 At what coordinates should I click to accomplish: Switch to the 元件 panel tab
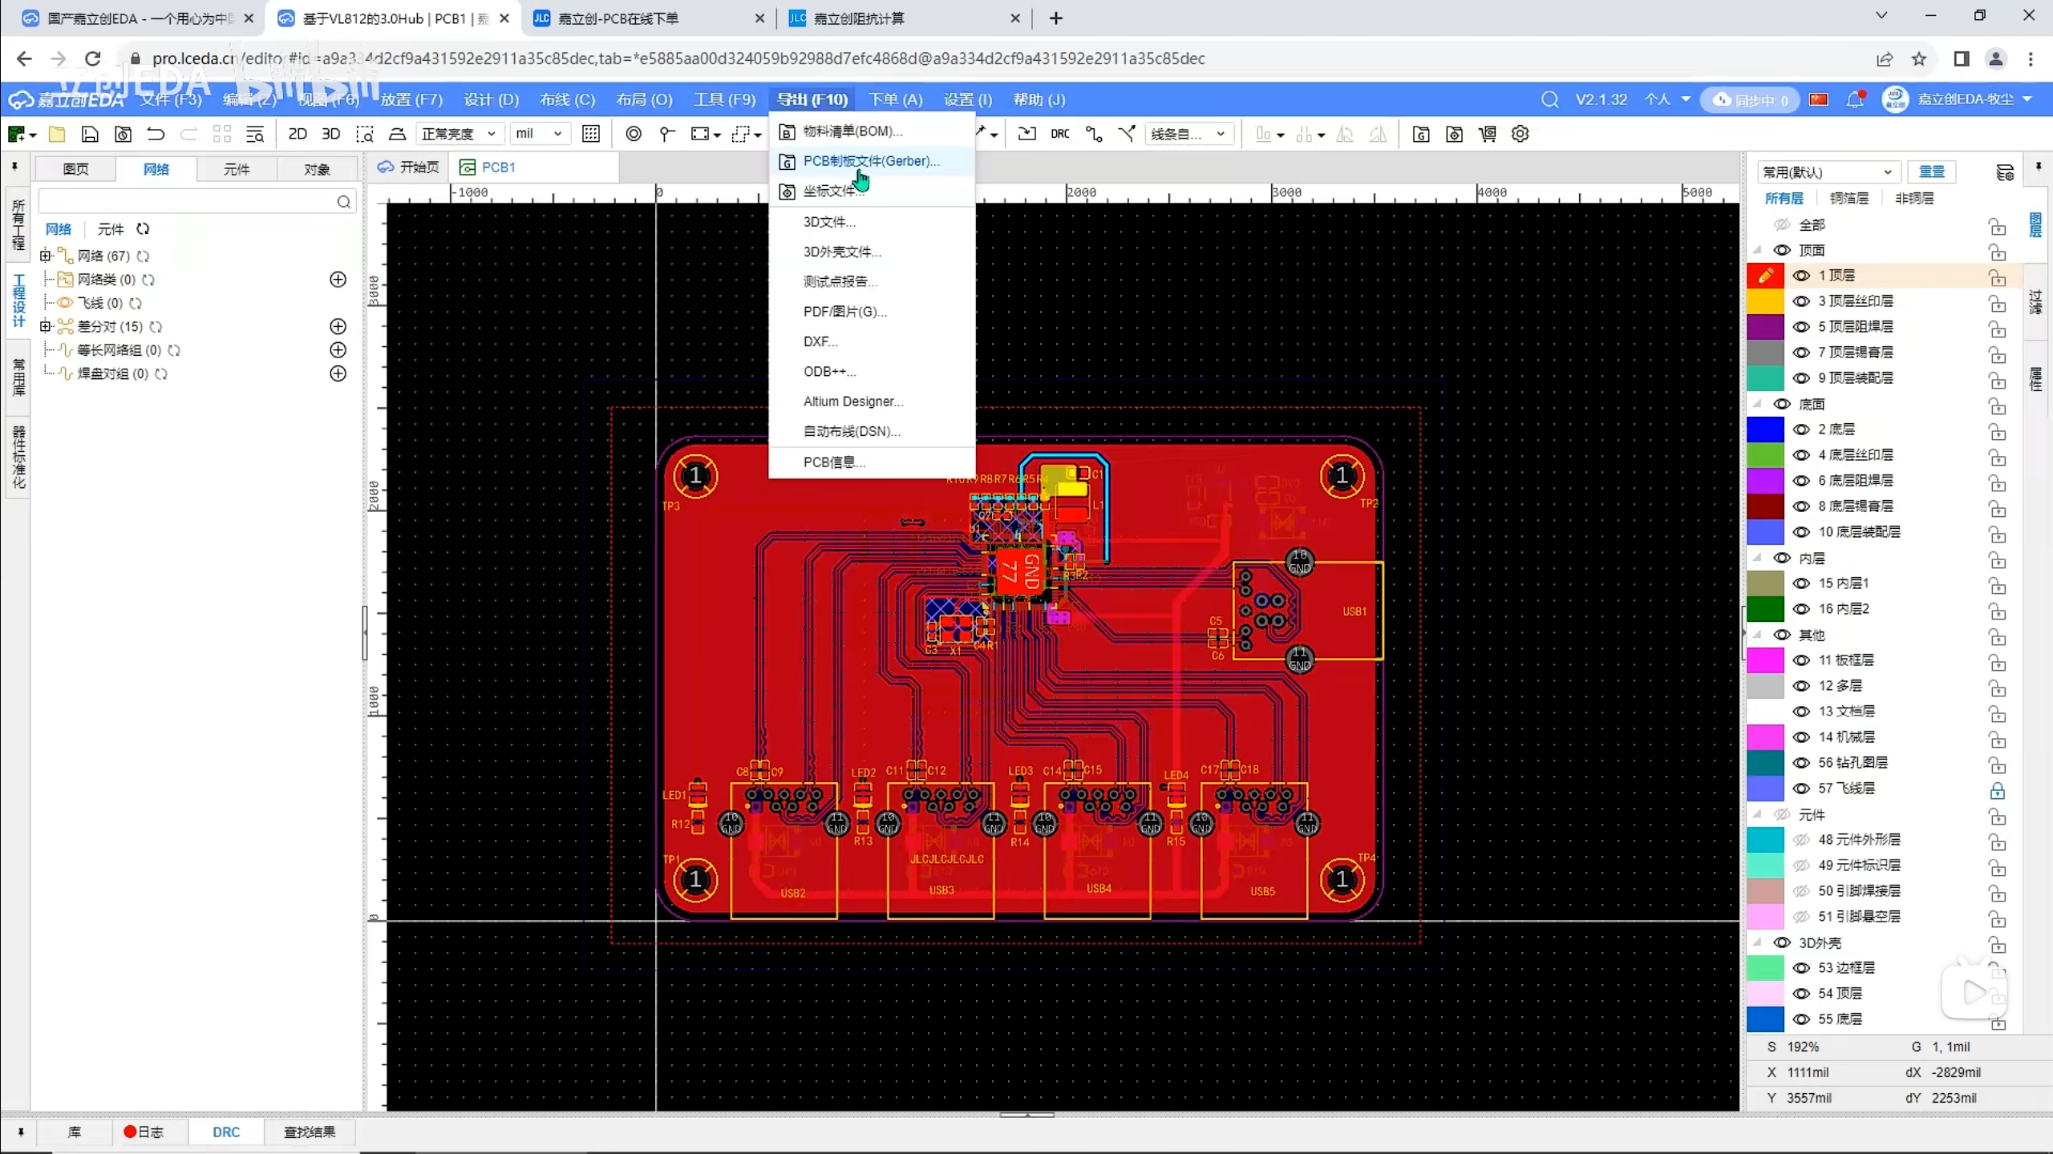(x=237, y=169)
